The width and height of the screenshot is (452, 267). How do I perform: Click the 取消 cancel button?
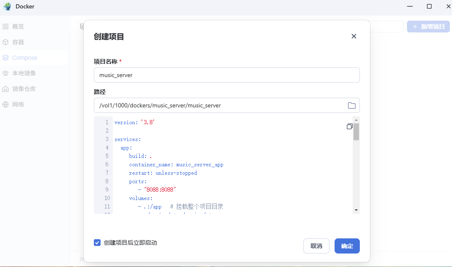point(316,246)
